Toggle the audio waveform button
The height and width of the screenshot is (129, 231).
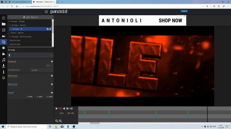point(71,109)
